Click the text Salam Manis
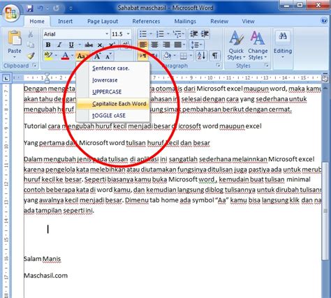The image size is (331, 298). tap(42, 259)
